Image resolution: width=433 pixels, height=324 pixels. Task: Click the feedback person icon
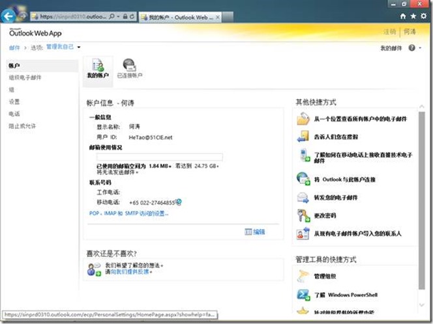(x=94, y=269)
